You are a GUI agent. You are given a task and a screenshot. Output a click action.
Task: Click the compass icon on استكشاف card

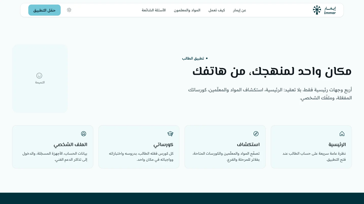click(x=256, y=133)
